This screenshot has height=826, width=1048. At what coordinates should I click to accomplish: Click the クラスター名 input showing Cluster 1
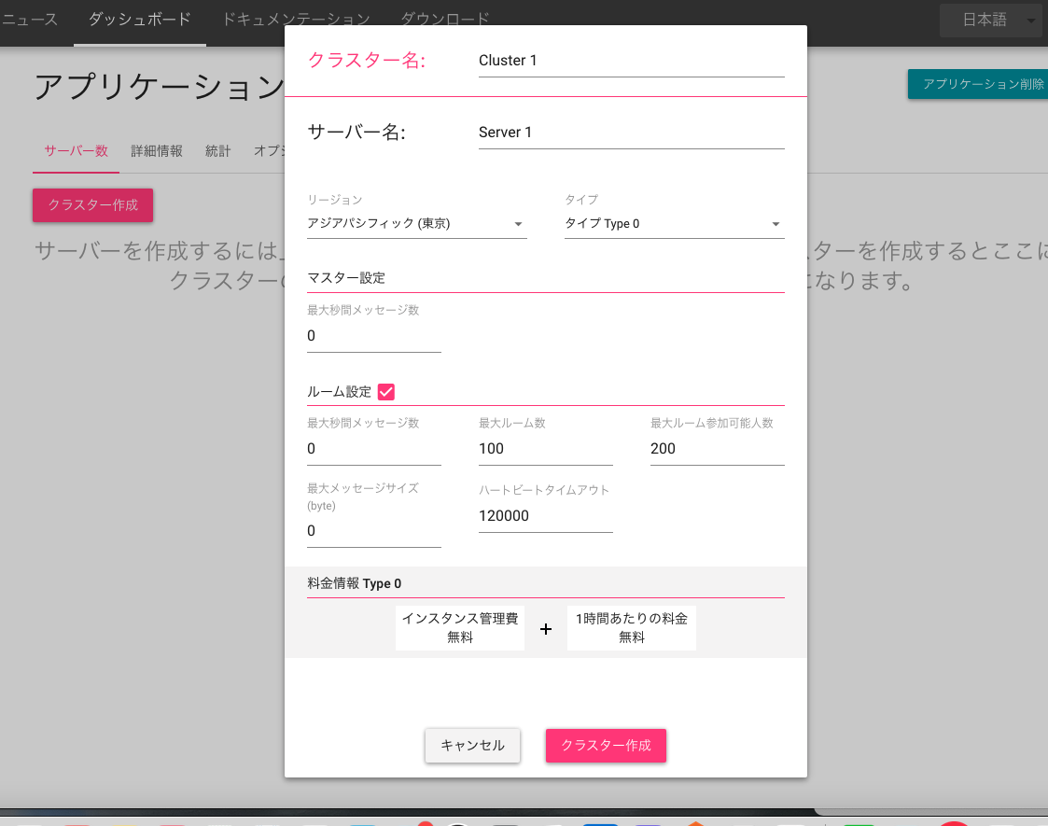(x=631, y=60)
